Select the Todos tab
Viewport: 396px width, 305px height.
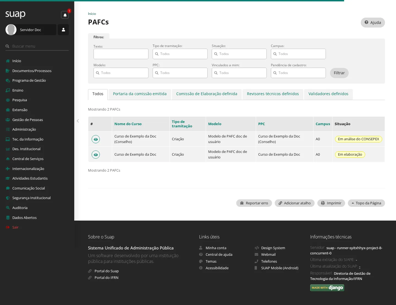coord(98,94)
